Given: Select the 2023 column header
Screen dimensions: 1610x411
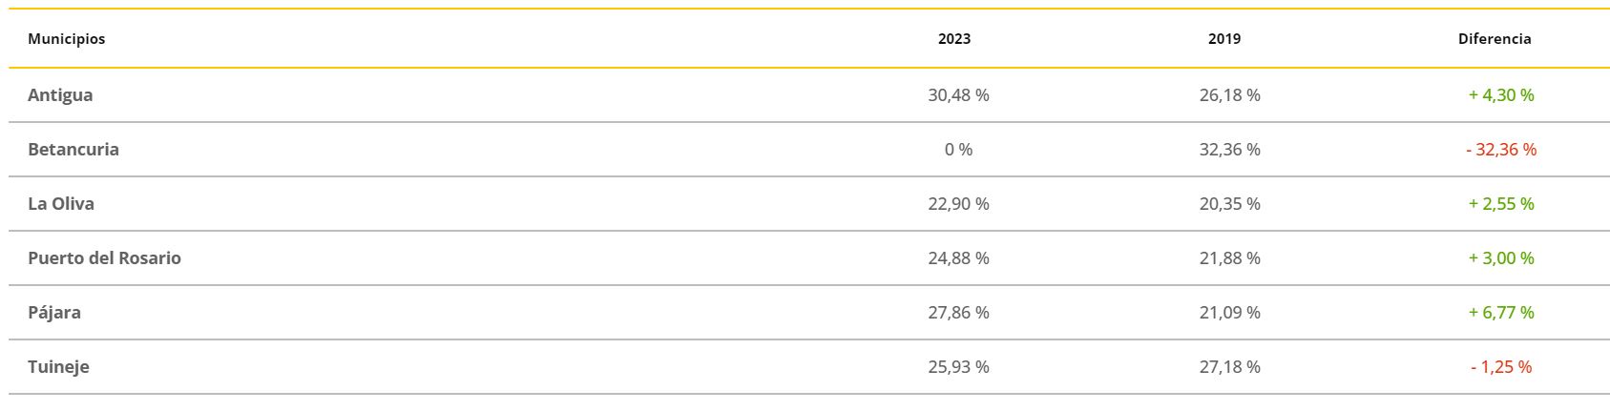Looking at the screenshot, I should (954, 39).
